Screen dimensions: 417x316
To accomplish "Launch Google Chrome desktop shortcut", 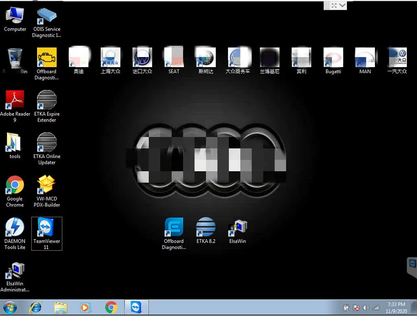I will point(15,191).
